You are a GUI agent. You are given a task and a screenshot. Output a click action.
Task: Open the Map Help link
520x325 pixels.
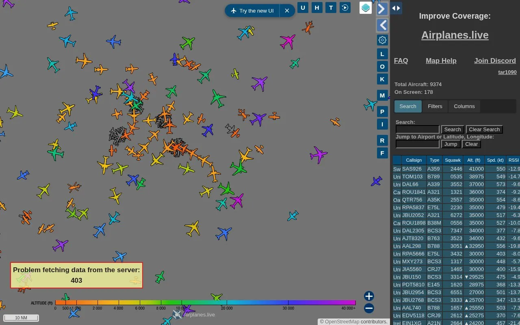441,61
